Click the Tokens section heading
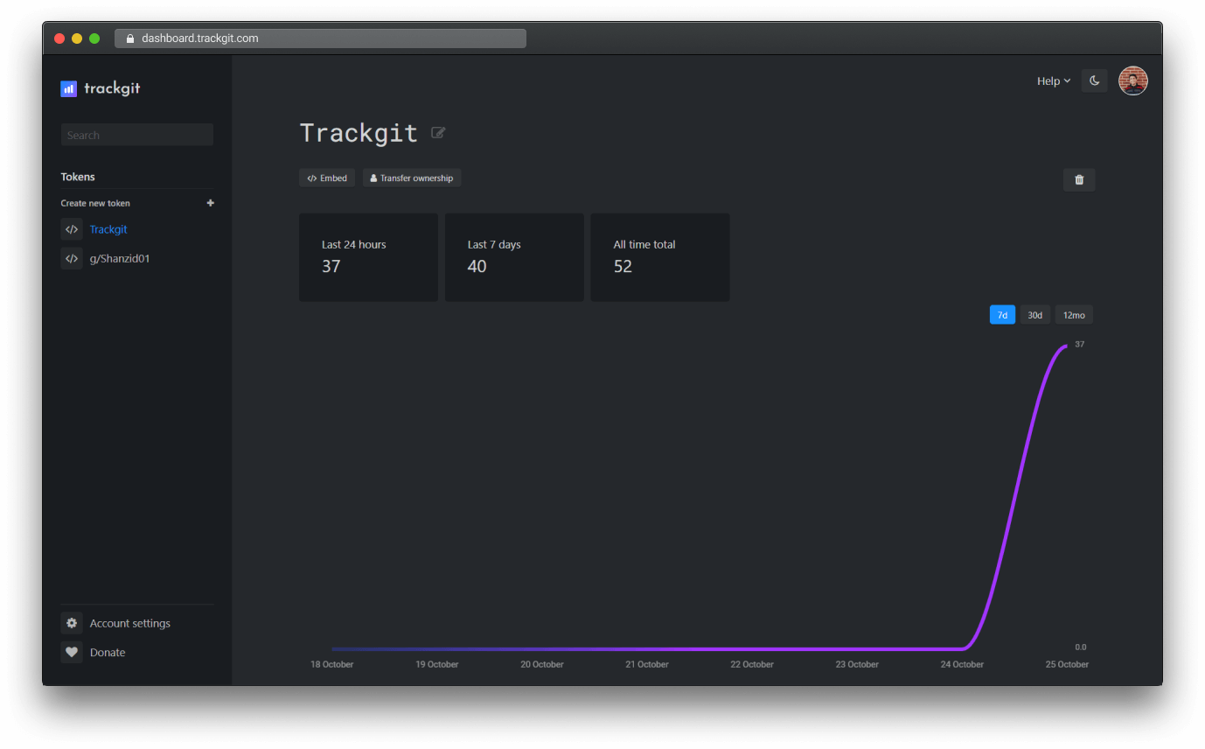Screen dimensions: 1205x749 (x=78, y=177)
